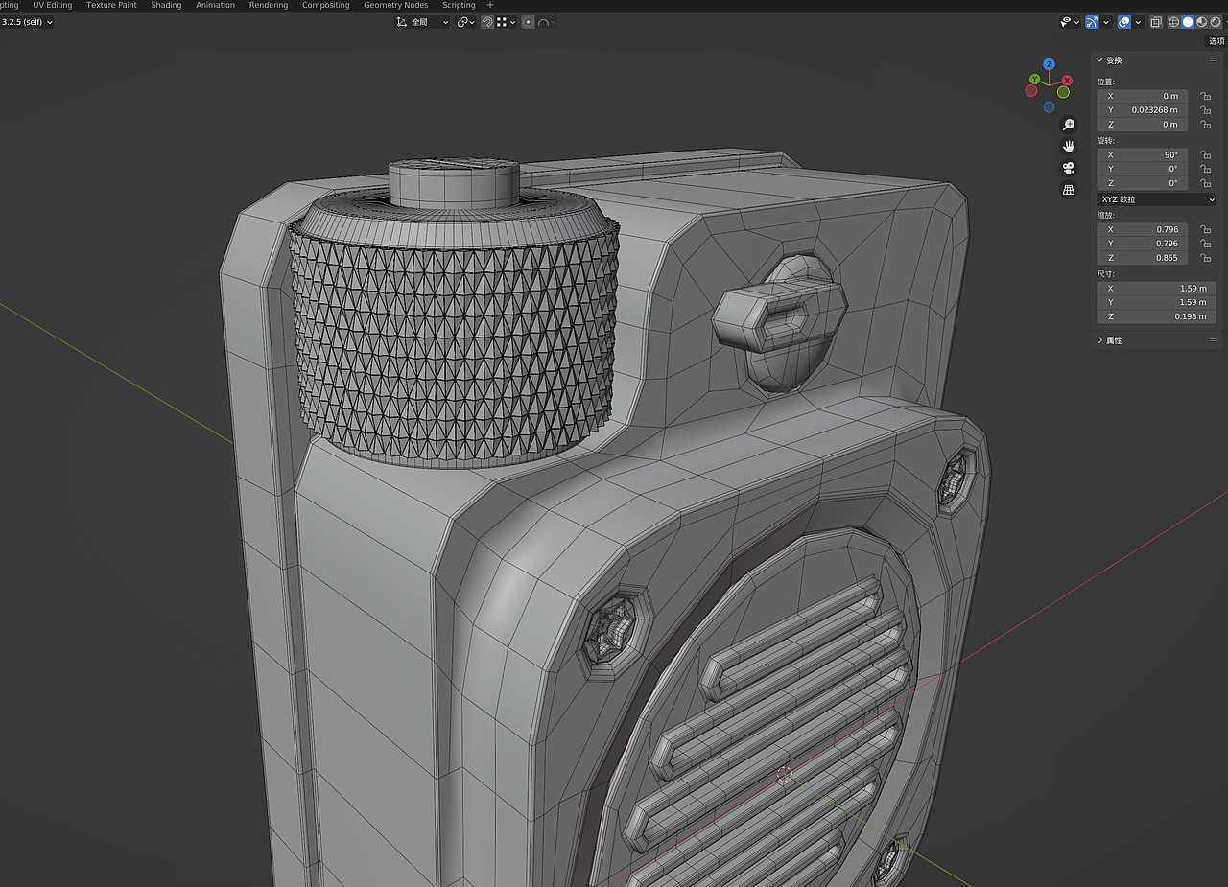Click dimensions Y 1.59 m field
Screen dimensions: 1228x887
click(x=1157, y=302)
